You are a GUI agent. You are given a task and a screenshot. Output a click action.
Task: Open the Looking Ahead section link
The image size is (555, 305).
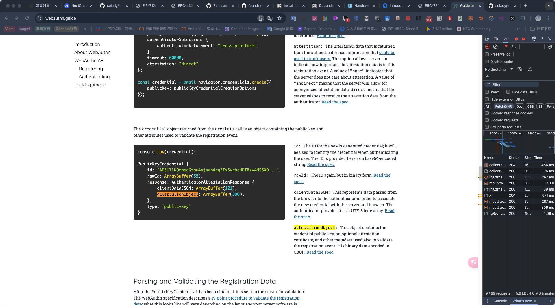[90, 85]
